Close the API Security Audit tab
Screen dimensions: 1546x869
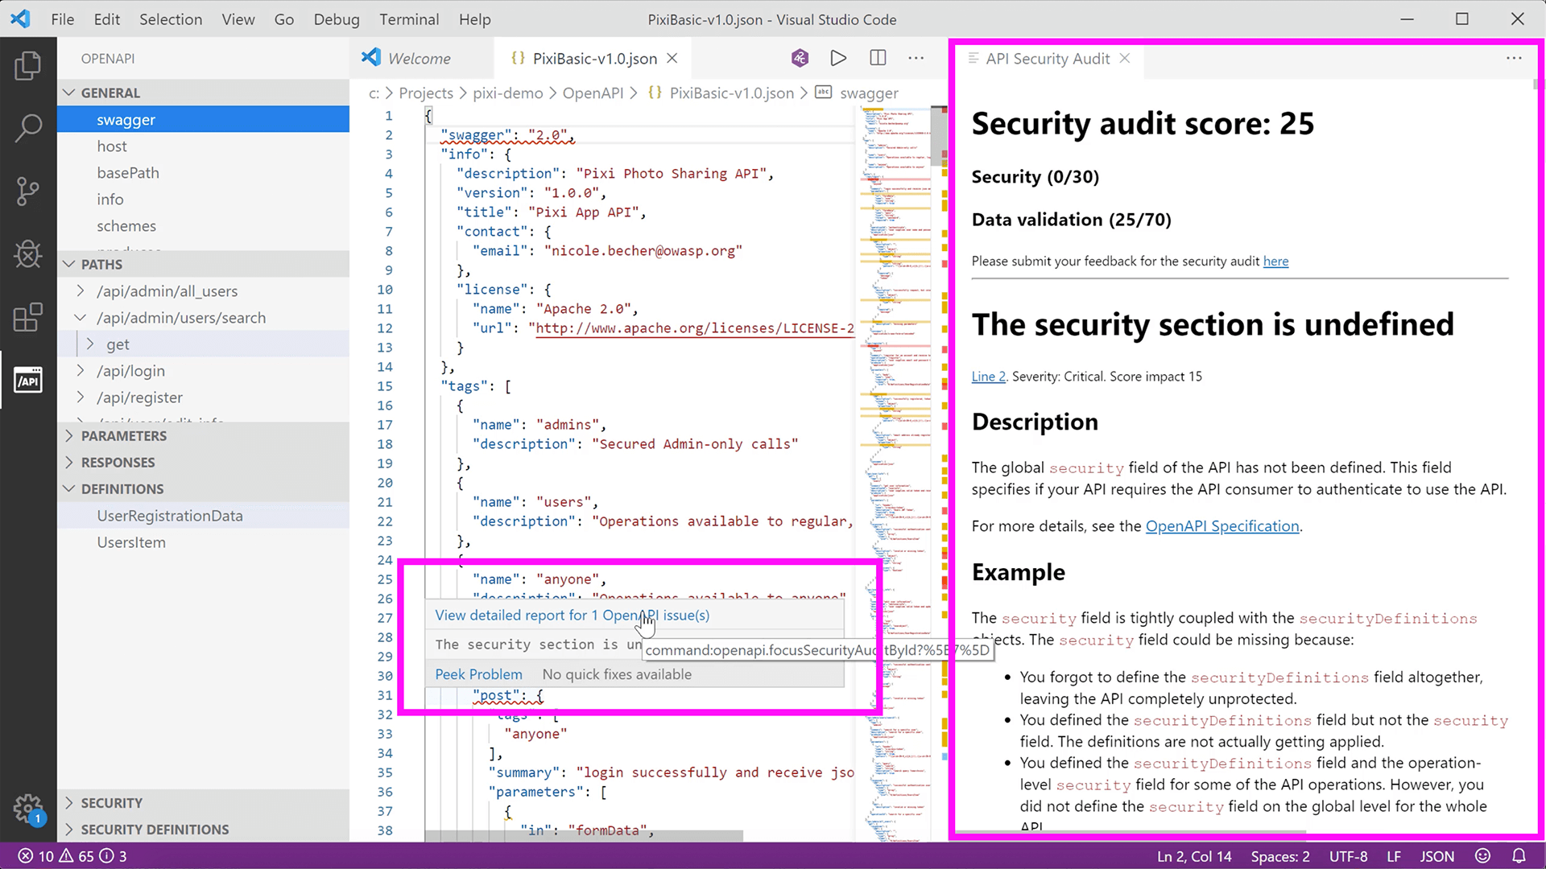pos(1125,58)
